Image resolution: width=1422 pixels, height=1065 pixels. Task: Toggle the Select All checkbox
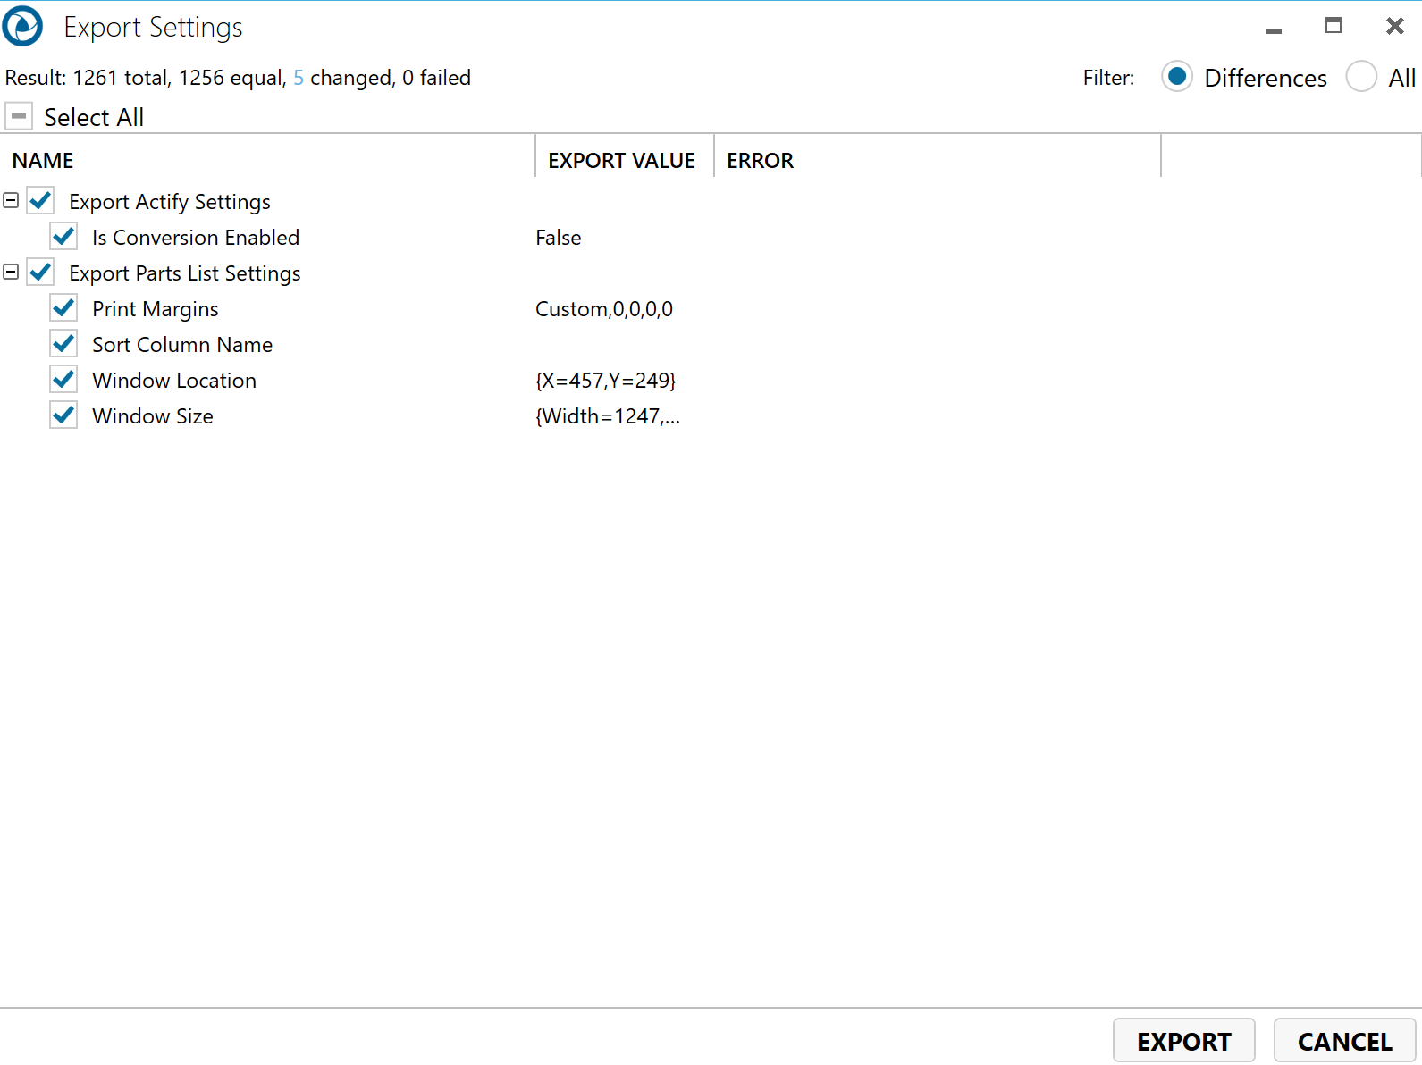(19, 116)
